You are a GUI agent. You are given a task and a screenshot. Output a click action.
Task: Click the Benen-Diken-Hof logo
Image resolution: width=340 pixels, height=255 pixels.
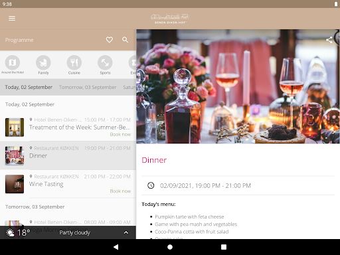point(170,19)
